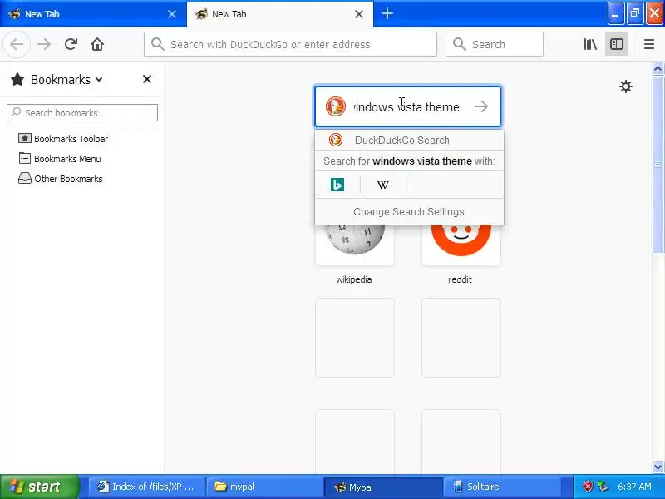Go back with the back arrow button

click(x=17, y=44)
